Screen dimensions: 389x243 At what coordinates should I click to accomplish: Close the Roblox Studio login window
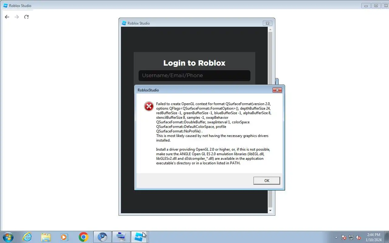tap(267, 23)
